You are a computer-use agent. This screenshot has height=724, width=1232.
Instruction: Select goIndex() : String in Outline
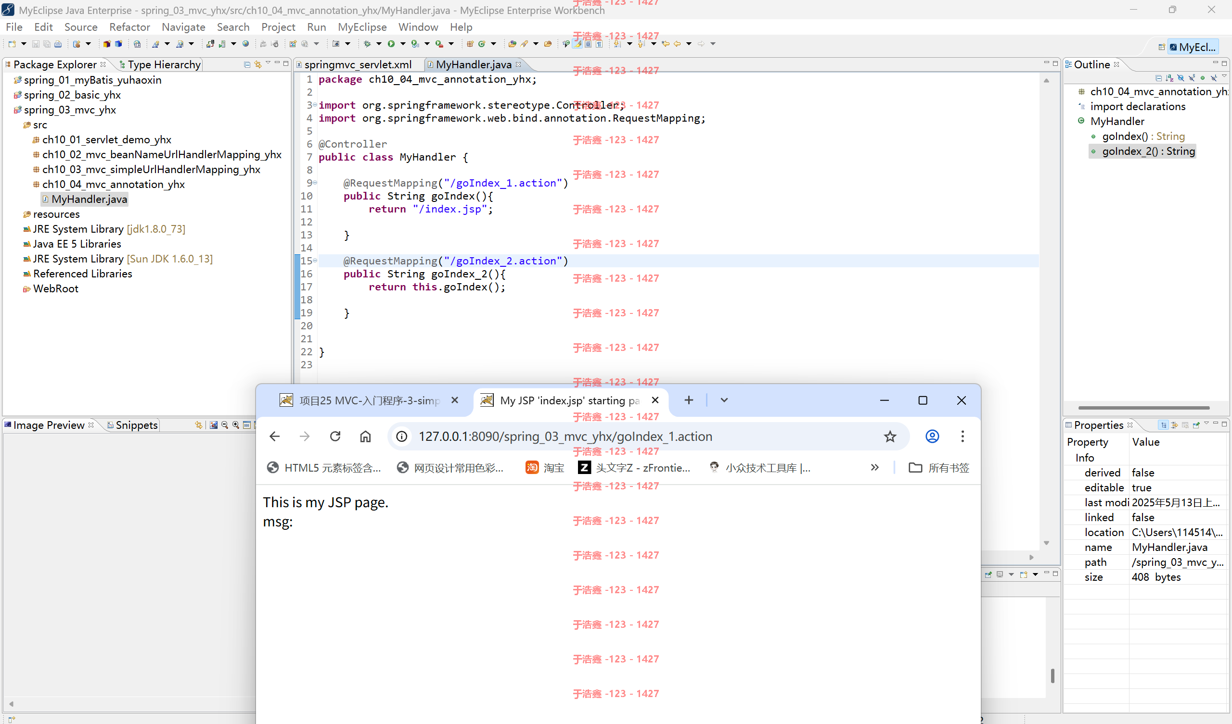(x=1143, y=137)
